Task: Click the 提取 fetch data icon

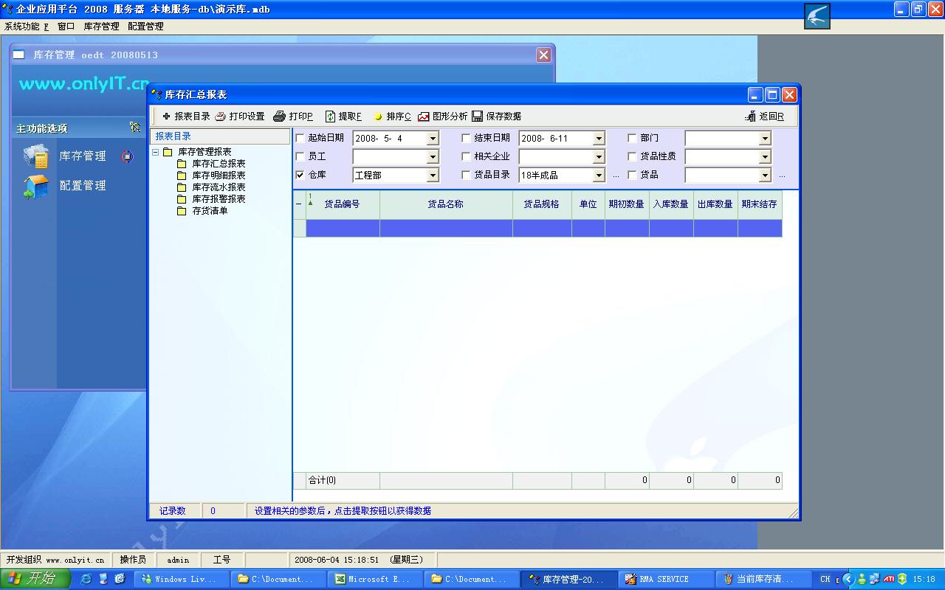Action: (x=331, y=117)
